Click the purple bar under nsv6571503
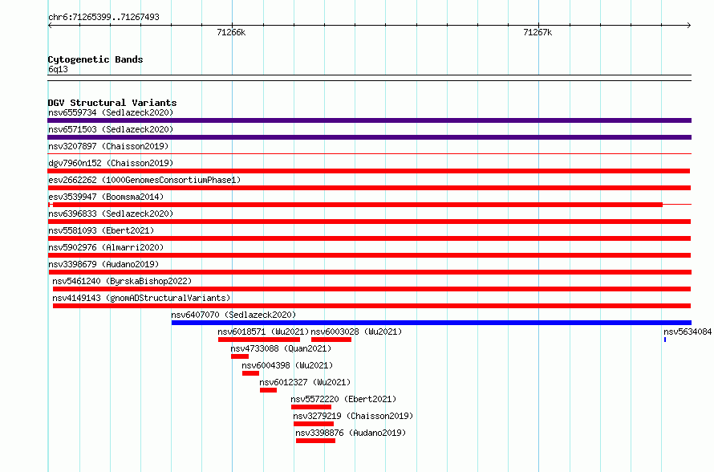Image resolution: width=714 pixels, height=472 pixels. [369, 137]
